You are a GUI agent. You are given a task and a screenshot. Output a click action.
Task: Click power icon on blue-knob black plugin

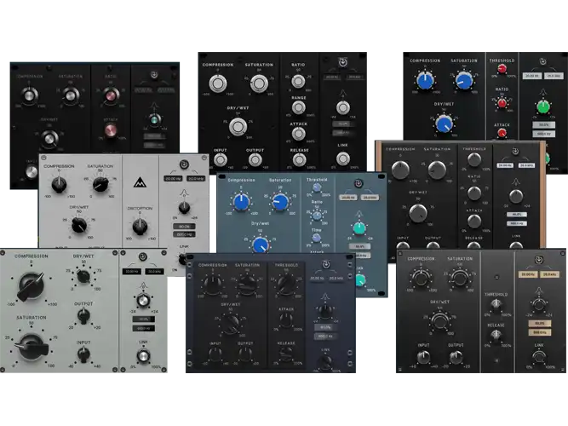542,61
